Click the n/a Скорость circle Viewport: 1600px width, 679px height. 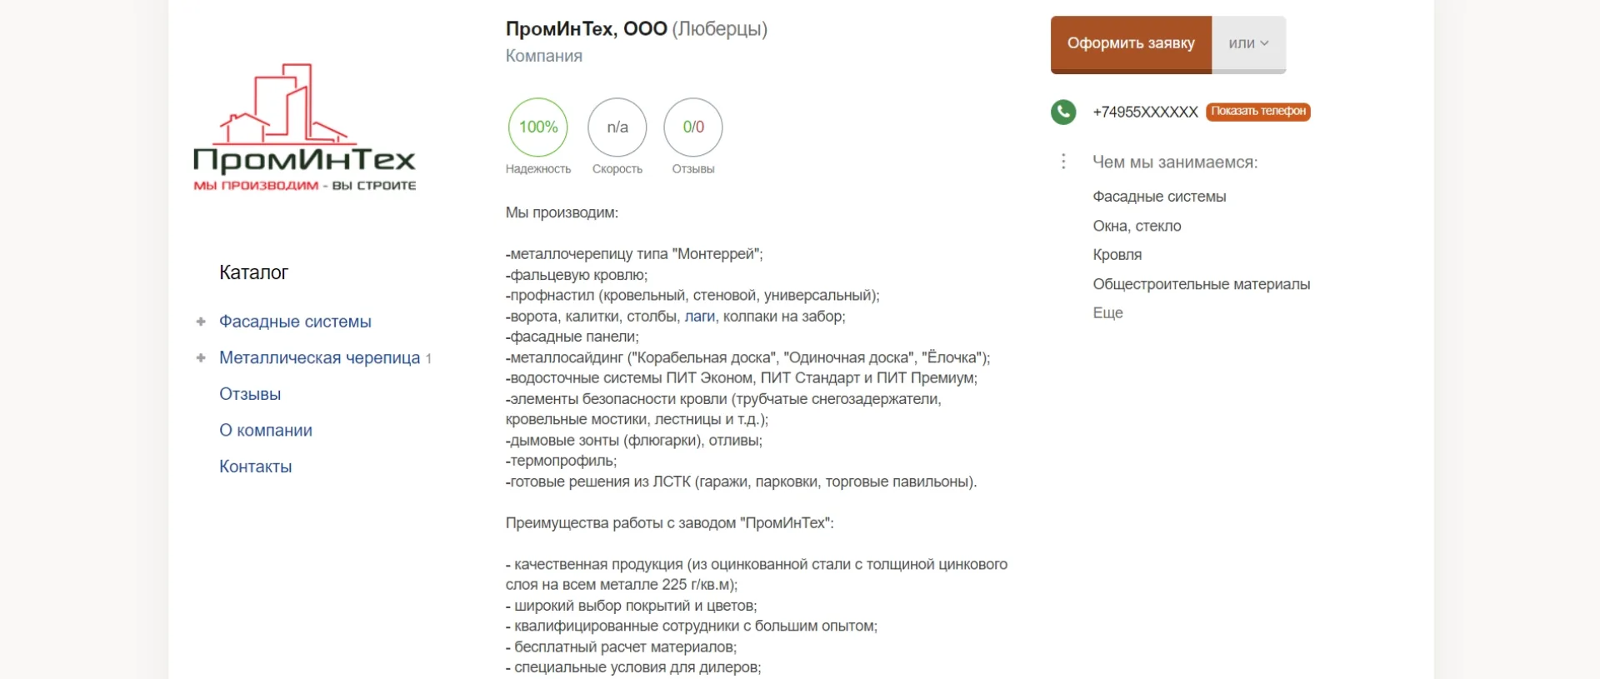coord(617,127)
